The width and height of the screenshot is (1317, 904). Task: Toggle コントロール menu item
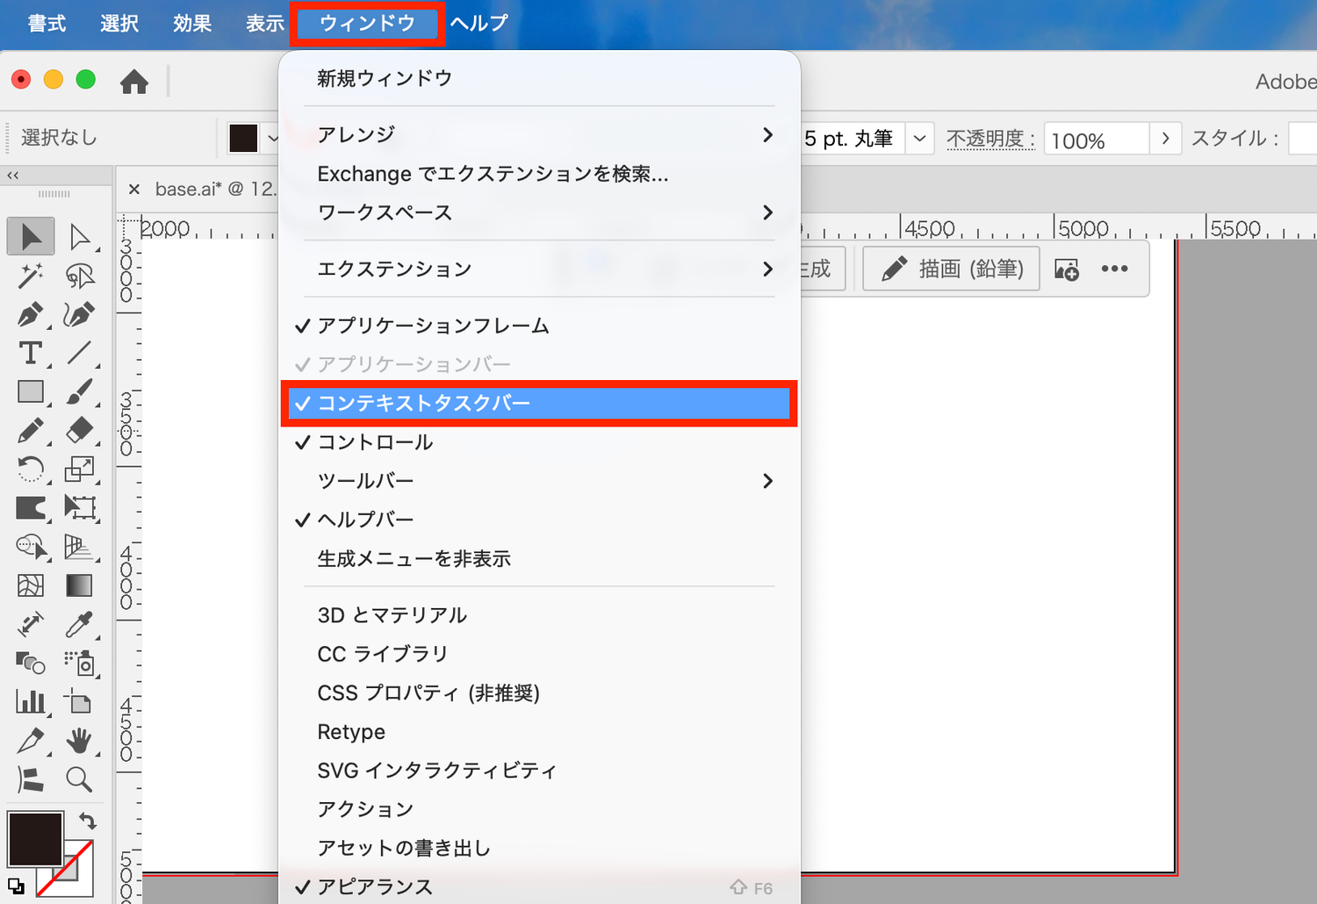(x=539, y=442)
